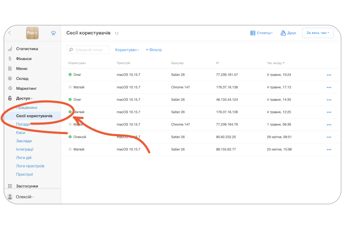Click green status dot for Олег at 10:24

coord(70,74)
